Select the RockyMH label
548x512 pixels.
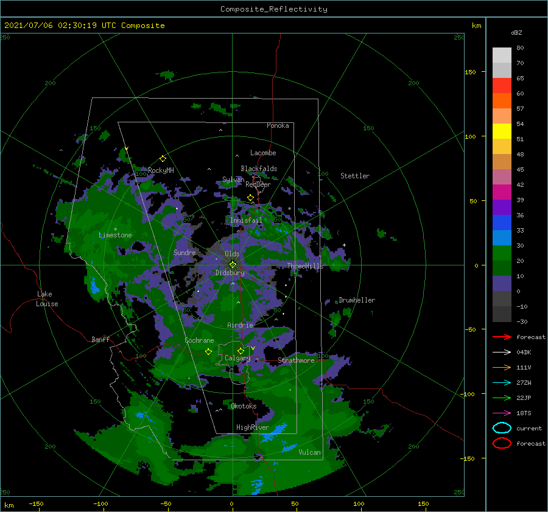click(161, 170)
